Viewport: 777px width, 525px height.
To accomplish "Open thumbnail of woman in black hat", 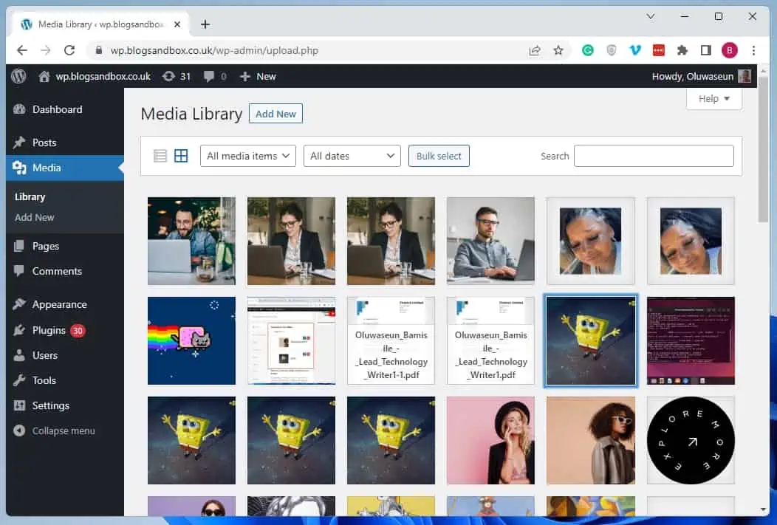I will 490,440.
